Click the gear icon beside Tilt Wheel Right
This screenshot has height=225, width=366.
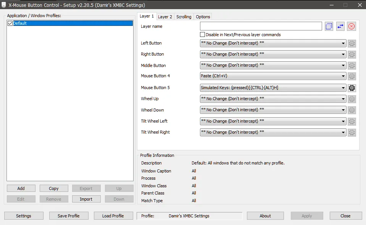(x=352, y=132)
